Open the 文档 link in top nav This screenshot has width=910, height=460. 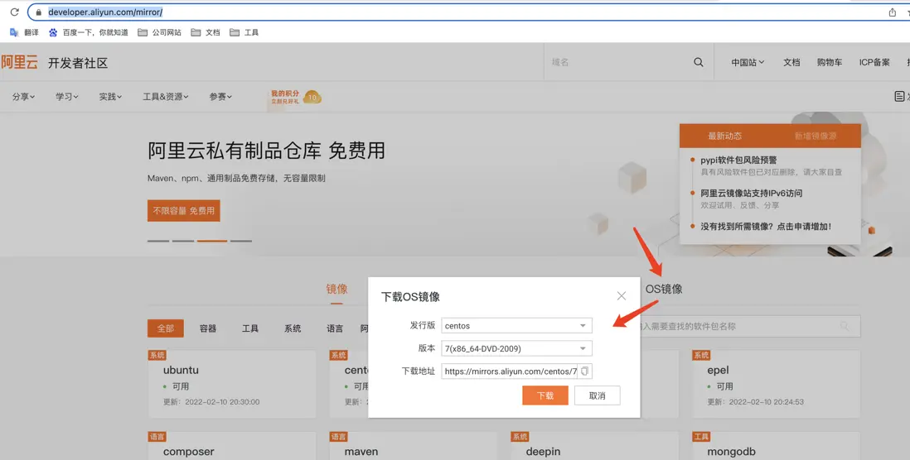791,62
